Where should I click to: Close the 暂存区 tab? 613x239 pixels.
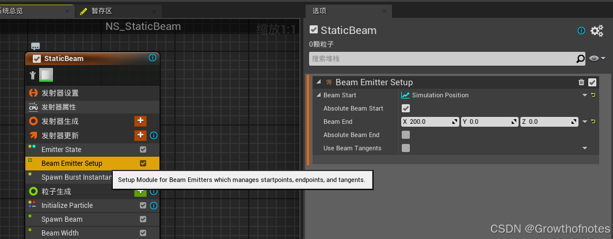pos(155,12)
